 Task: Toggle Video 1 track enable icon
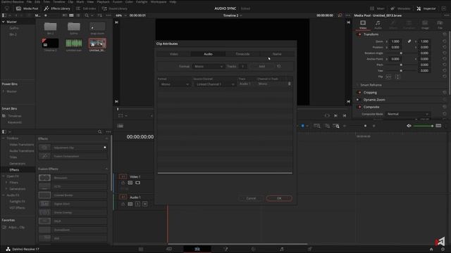click(138, 183)
